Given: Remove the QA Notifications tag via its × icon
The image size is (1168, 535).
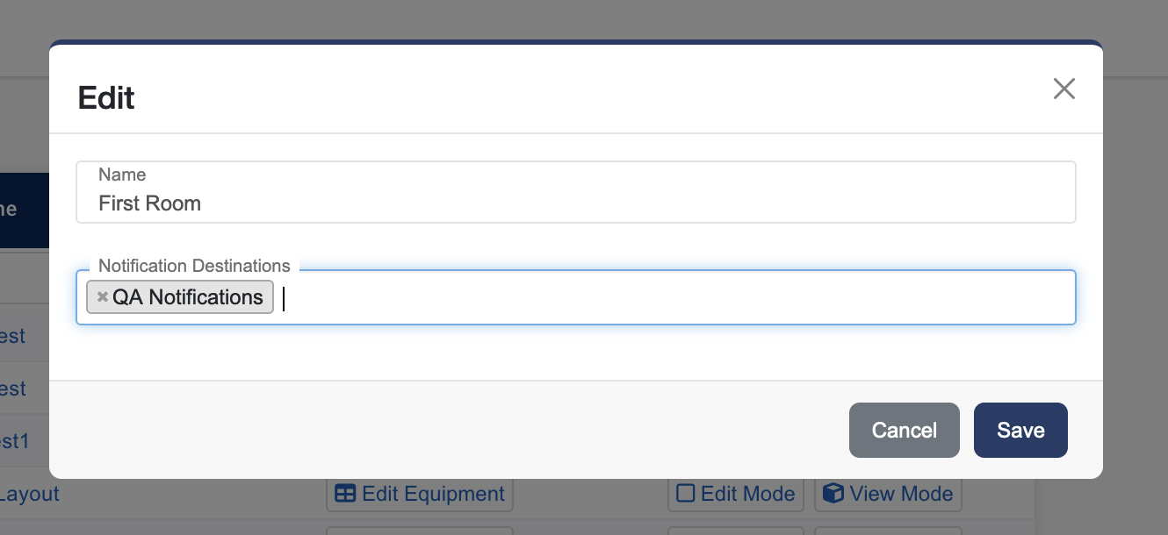Looking at the screenshot, I should [x=102, y=296].
